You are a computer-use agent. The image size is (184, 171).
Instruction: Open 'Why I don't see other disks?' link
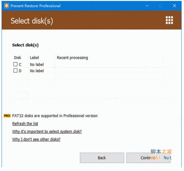pyautogui.click(x=36, y=139)
